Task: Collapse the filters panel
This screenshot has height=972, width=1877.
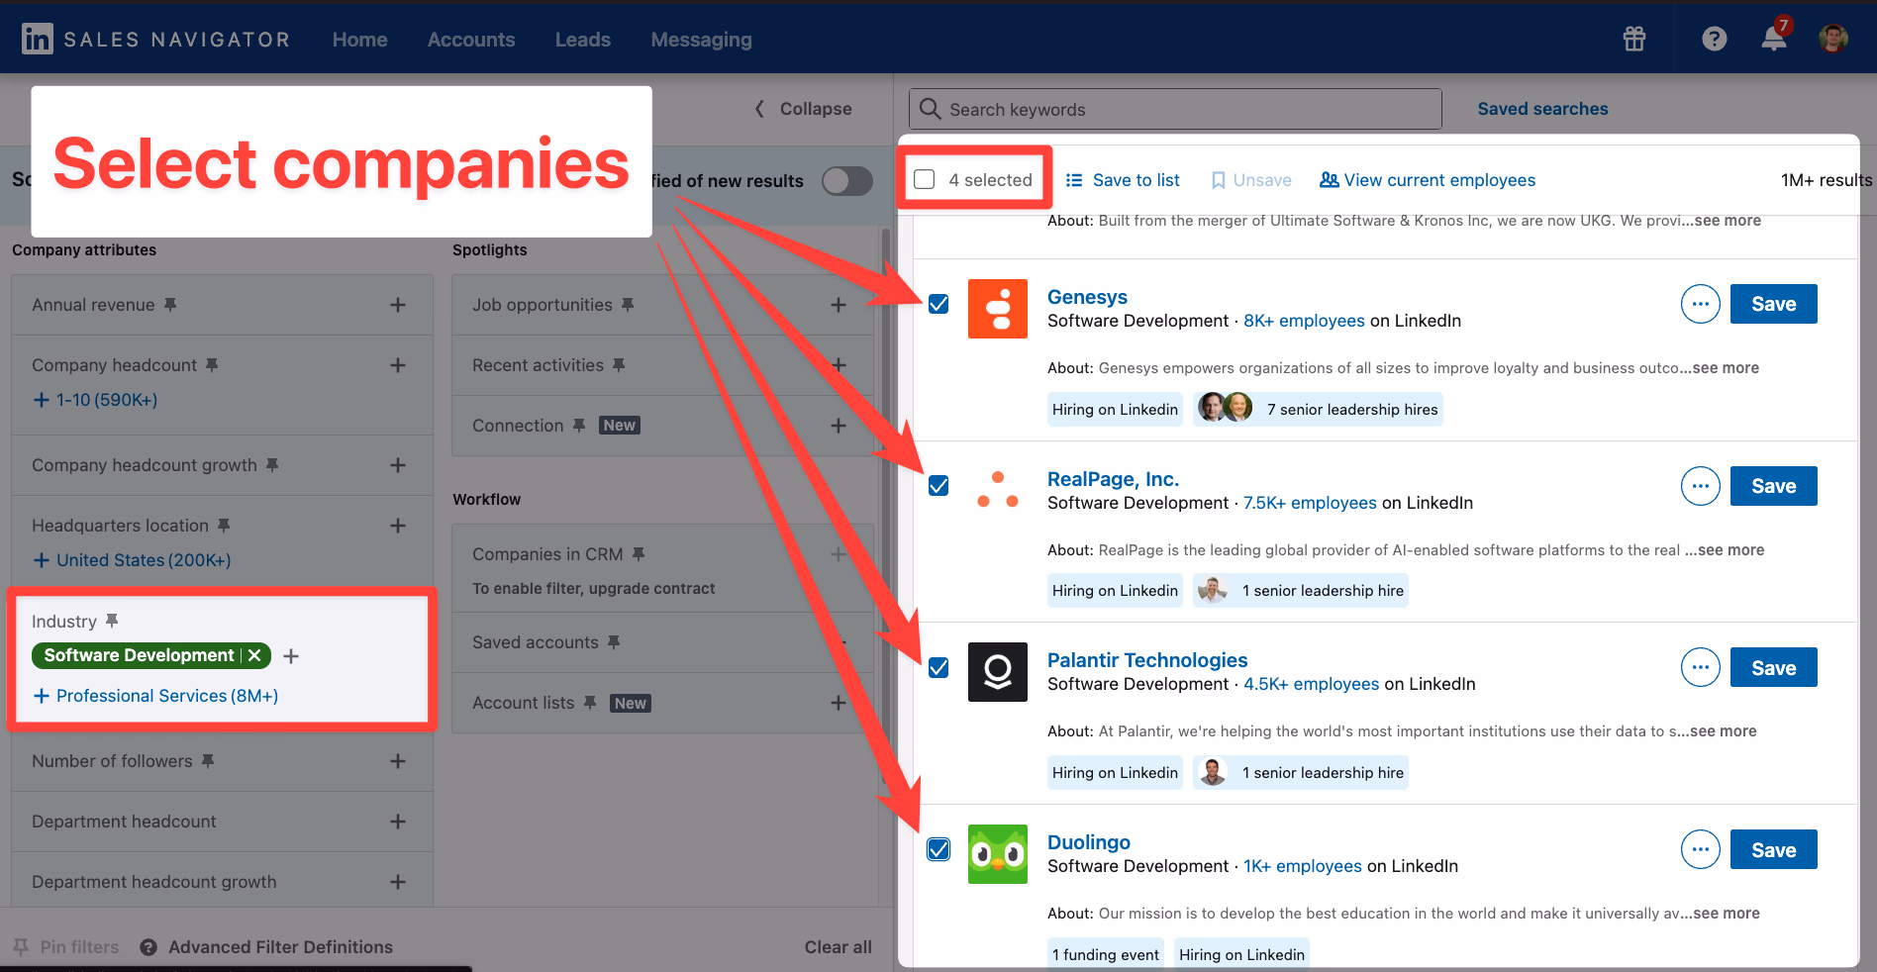Action: click(804, 109)
